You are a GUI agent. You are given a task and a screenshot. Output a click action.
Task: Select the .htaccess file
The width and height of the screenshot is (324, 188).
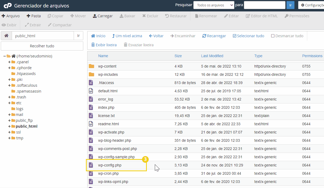pos(106,83)
